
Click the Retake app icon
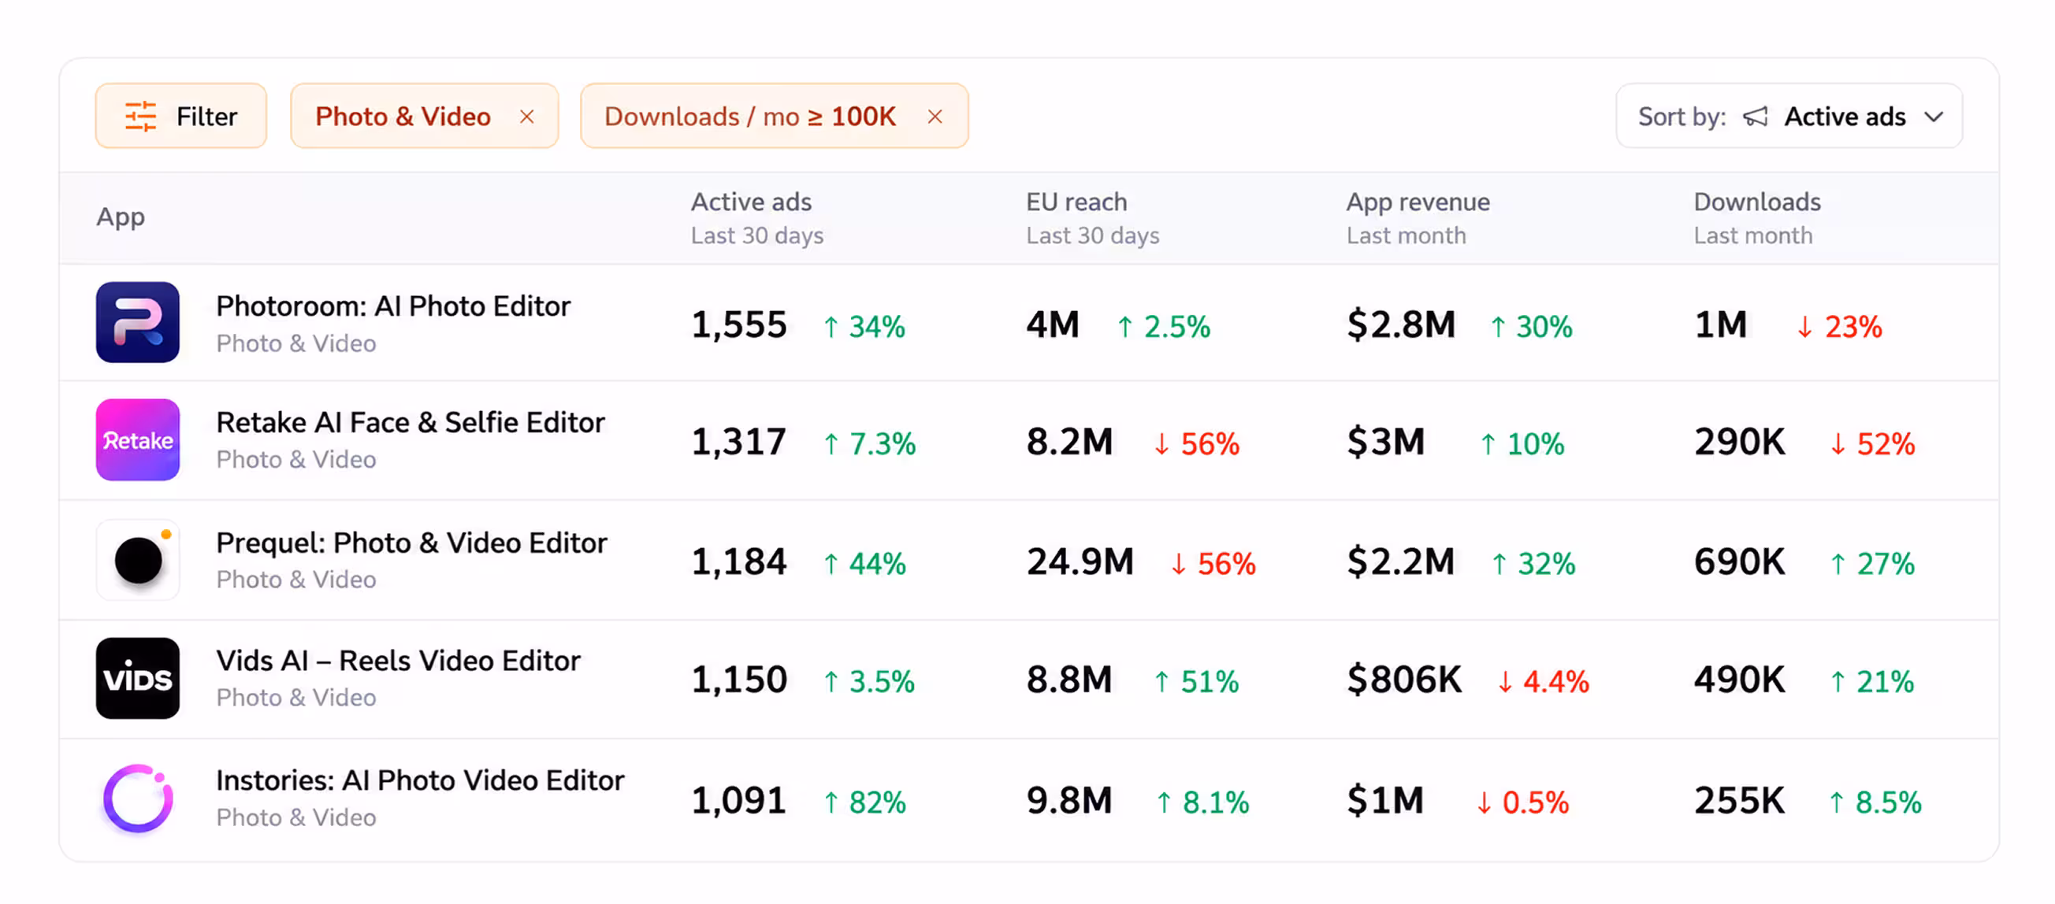(x=138, y=439)
